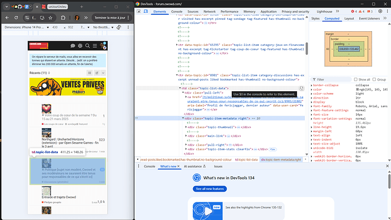The height and width of the screenshot is (220, 391).
Task: Open forum user avatar menu
Action: point(103,46)
